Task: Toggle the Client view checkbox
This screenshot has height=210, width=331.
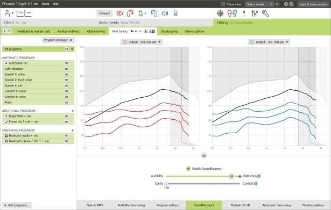Action: pos(223,4)
